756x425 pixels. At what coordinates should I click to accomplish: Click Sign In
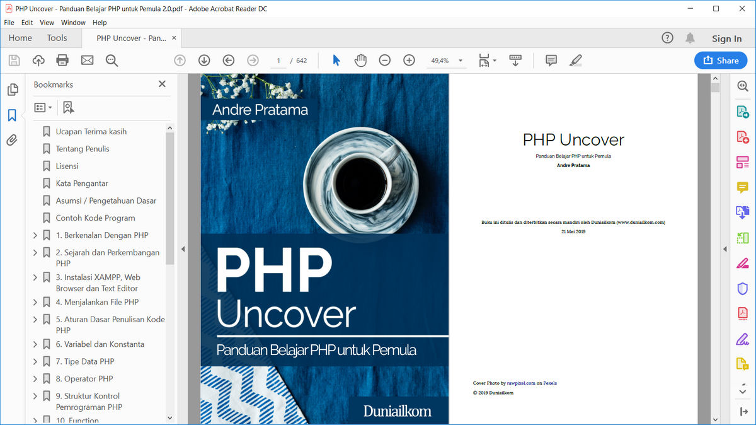726,38
